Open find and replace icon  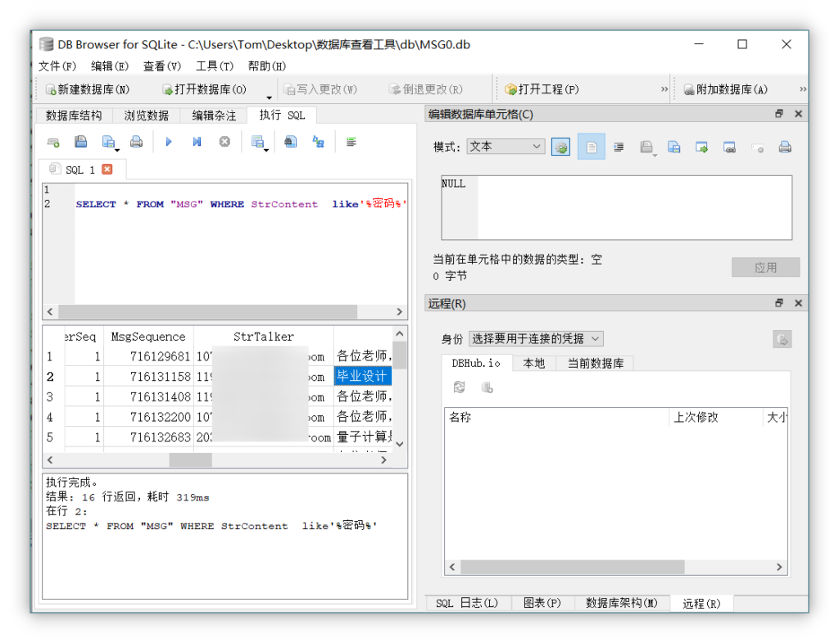[319, 142]
